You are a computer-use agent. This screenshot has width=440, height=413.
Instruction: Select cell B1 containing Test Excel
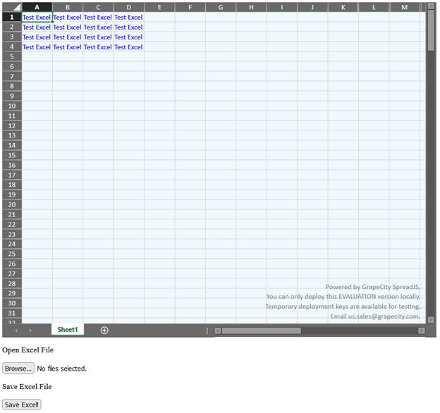[68, 17]
